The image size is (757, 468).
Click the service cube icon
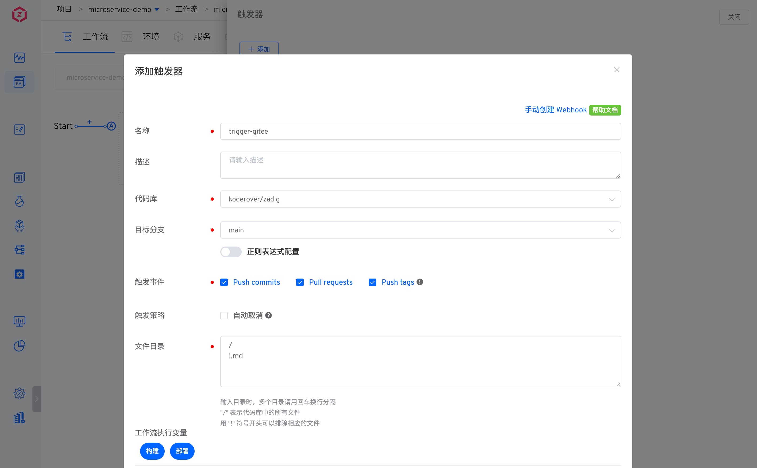(178, 37)
